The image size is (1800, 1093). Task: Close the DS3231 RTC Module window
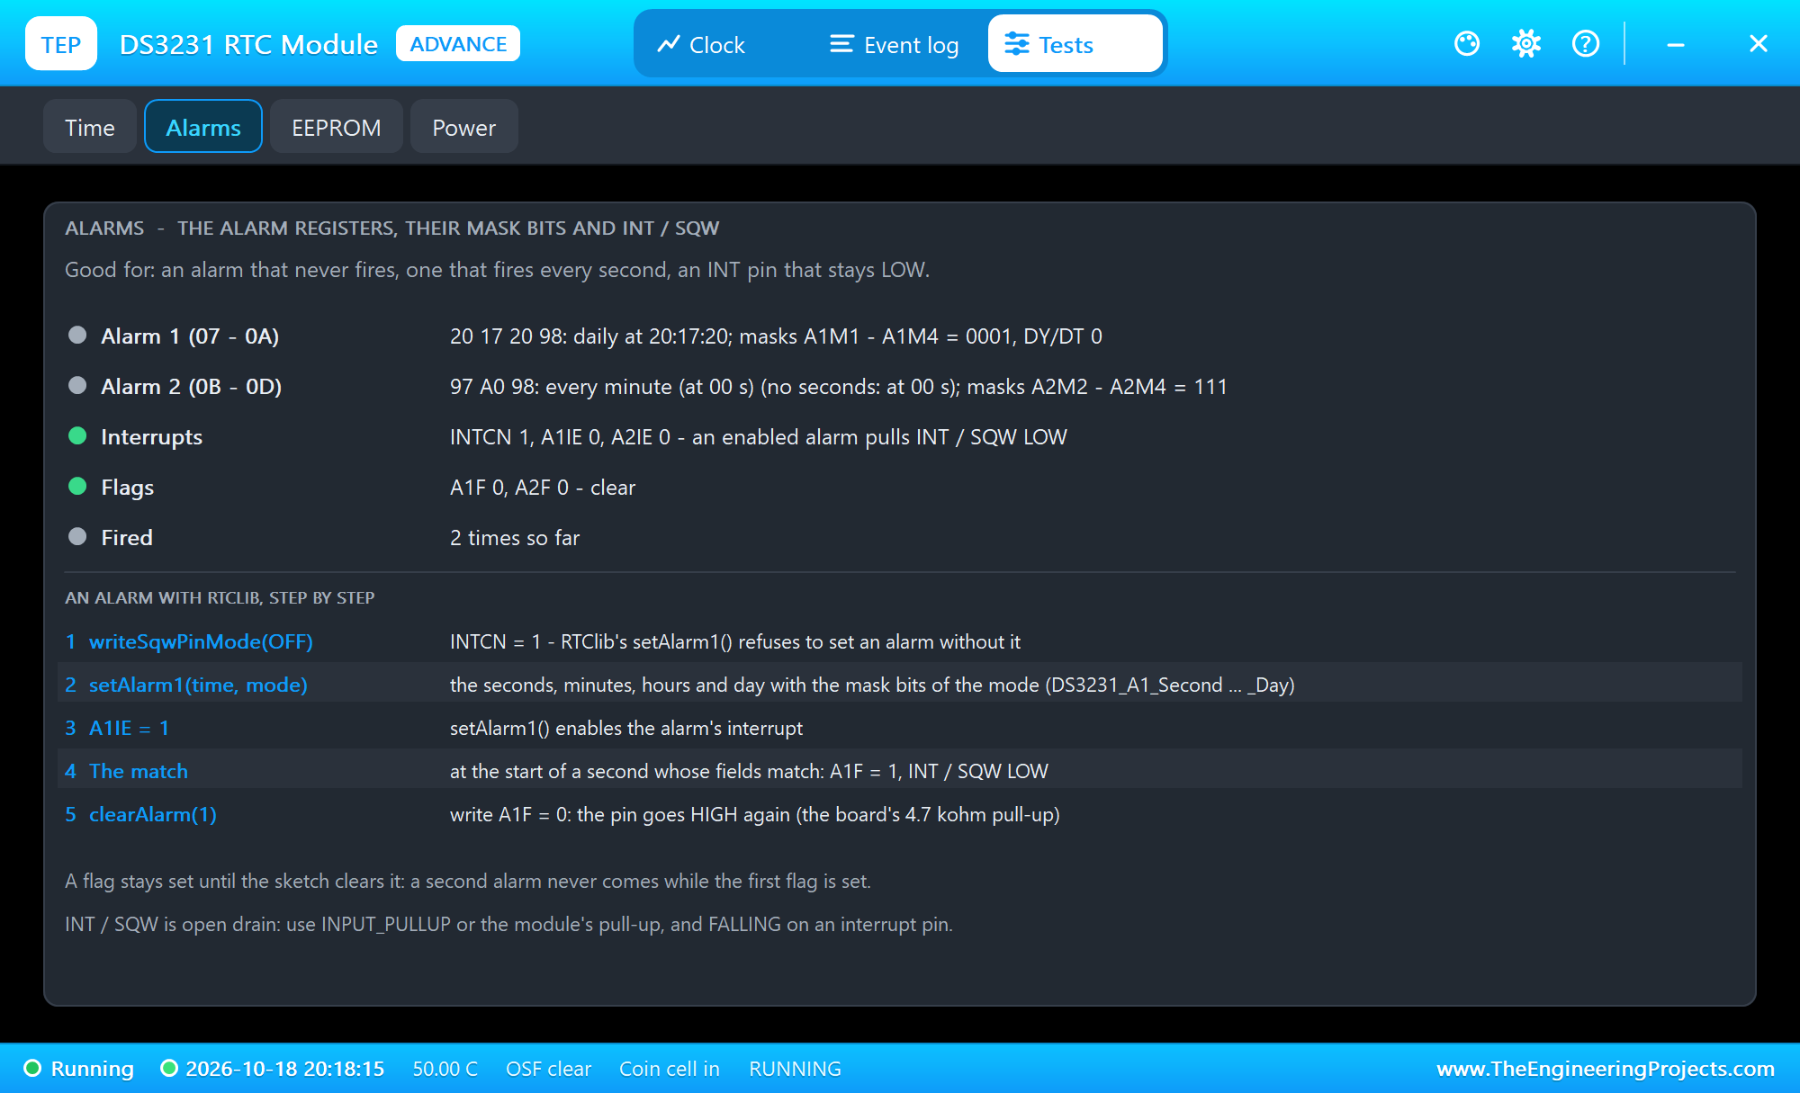(x=1759, y=44)
